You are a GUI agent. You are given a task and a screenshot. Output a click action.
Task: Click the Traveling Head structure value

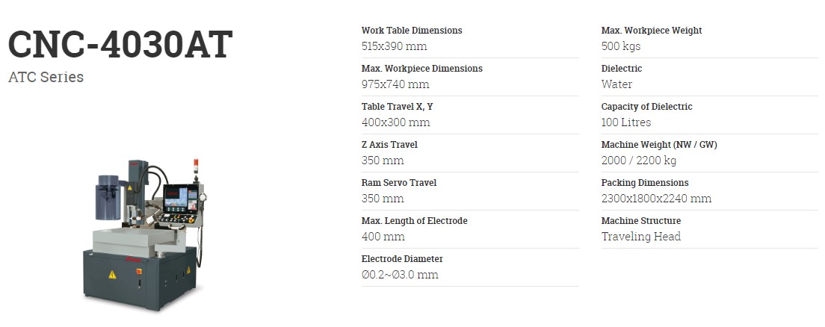point(641,237)
